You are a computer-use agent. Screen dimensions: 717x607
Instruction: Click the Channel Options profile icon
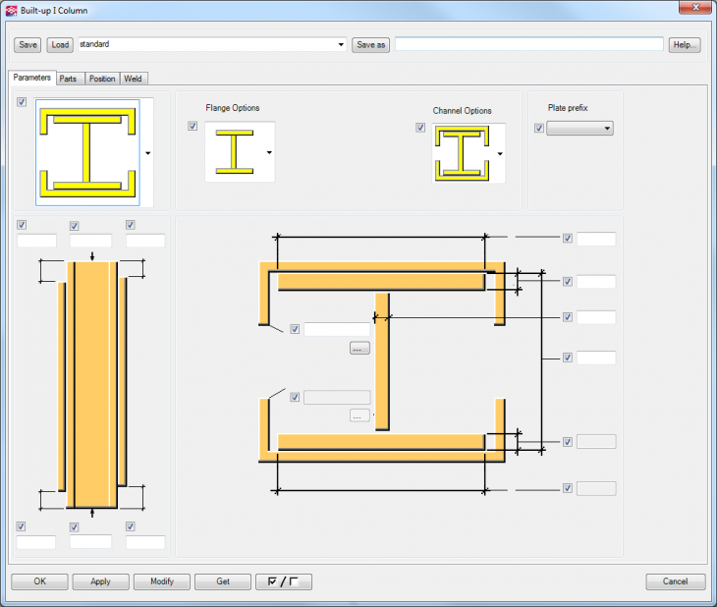463,154
